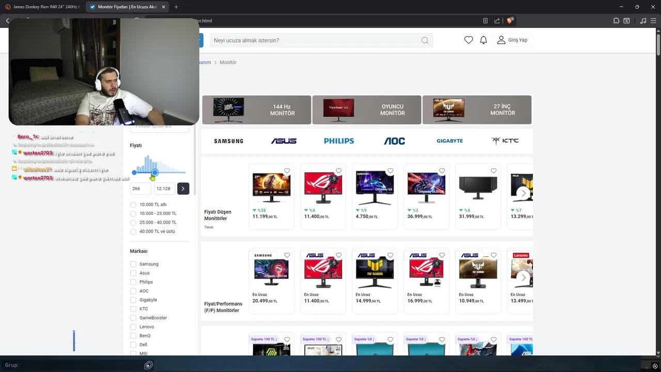Check the Asus brand checkbox

(133, 273)
